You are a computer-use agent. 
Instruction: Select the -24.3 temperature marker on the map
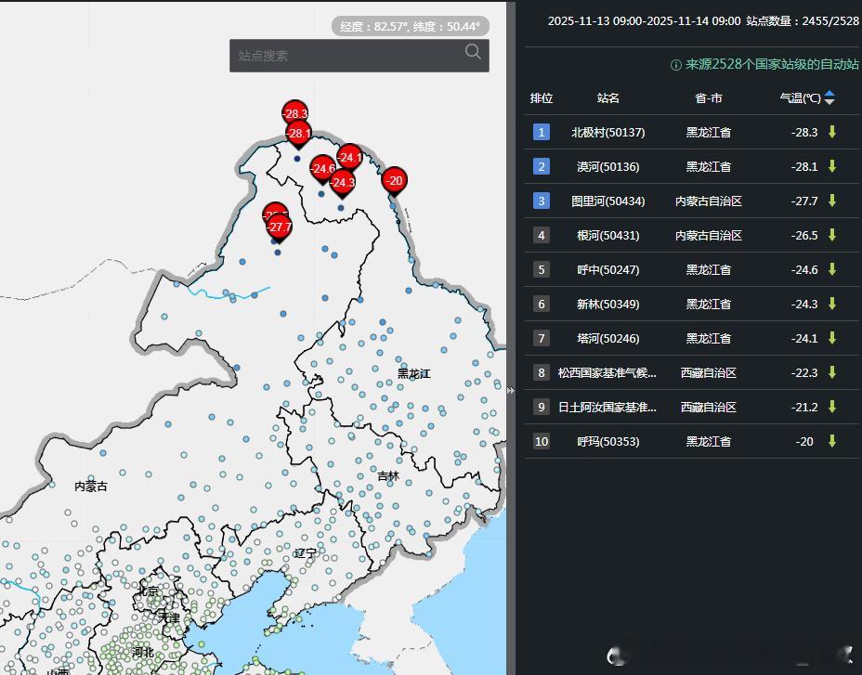click(x=342, y=183)
